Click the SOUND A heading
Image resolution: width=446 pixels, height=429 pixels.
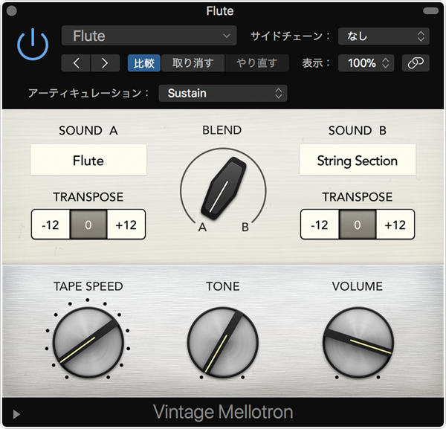point(88,131)
